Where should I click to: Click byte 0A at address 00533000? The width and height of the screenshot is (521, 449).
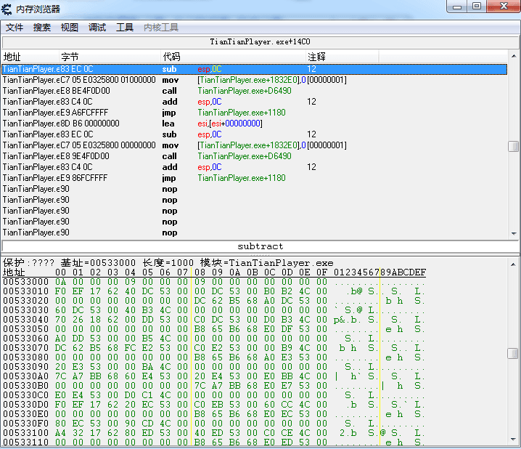60,282
